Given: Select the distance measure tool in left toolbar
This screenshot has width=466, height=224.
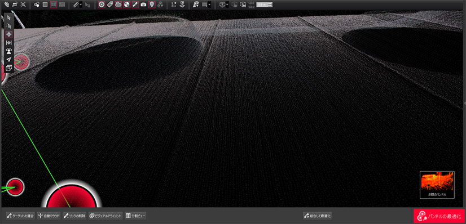Looking at the screenshot, I should (8, 43).
